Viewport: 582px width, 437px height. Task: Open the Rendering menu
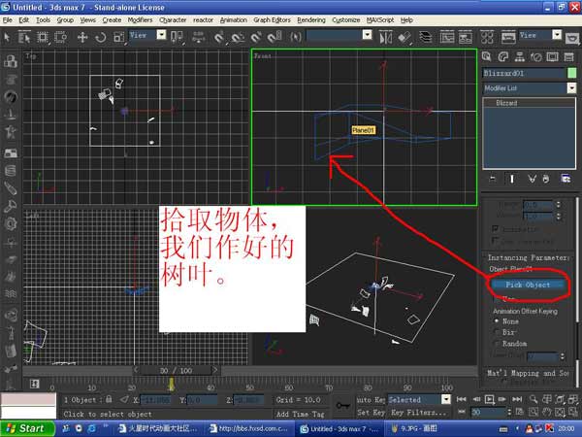(311, 20)
